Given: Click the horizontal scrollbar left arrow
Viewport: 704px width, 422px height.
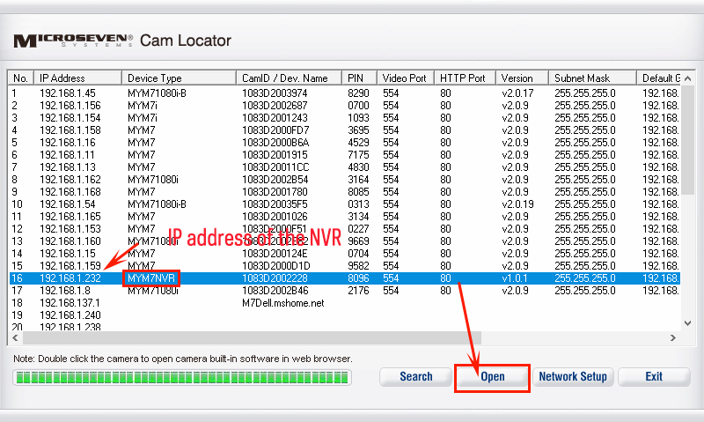Looking at the screenshot, I should (15, 337).
